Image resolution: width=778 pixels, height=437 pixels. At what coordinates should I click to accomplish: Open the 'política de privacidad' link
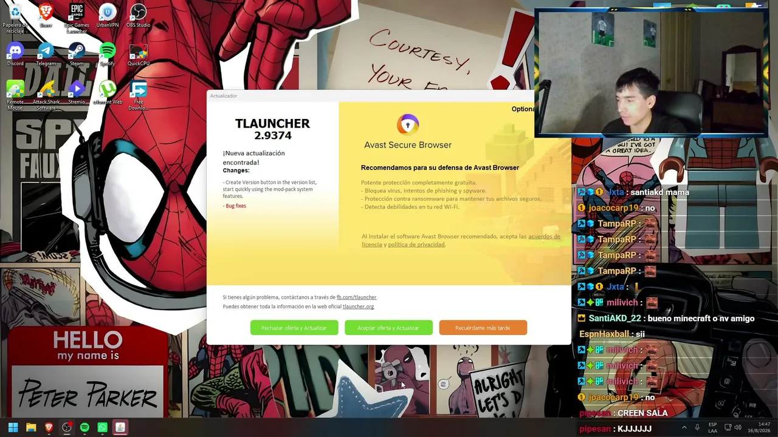coord(416,245)
